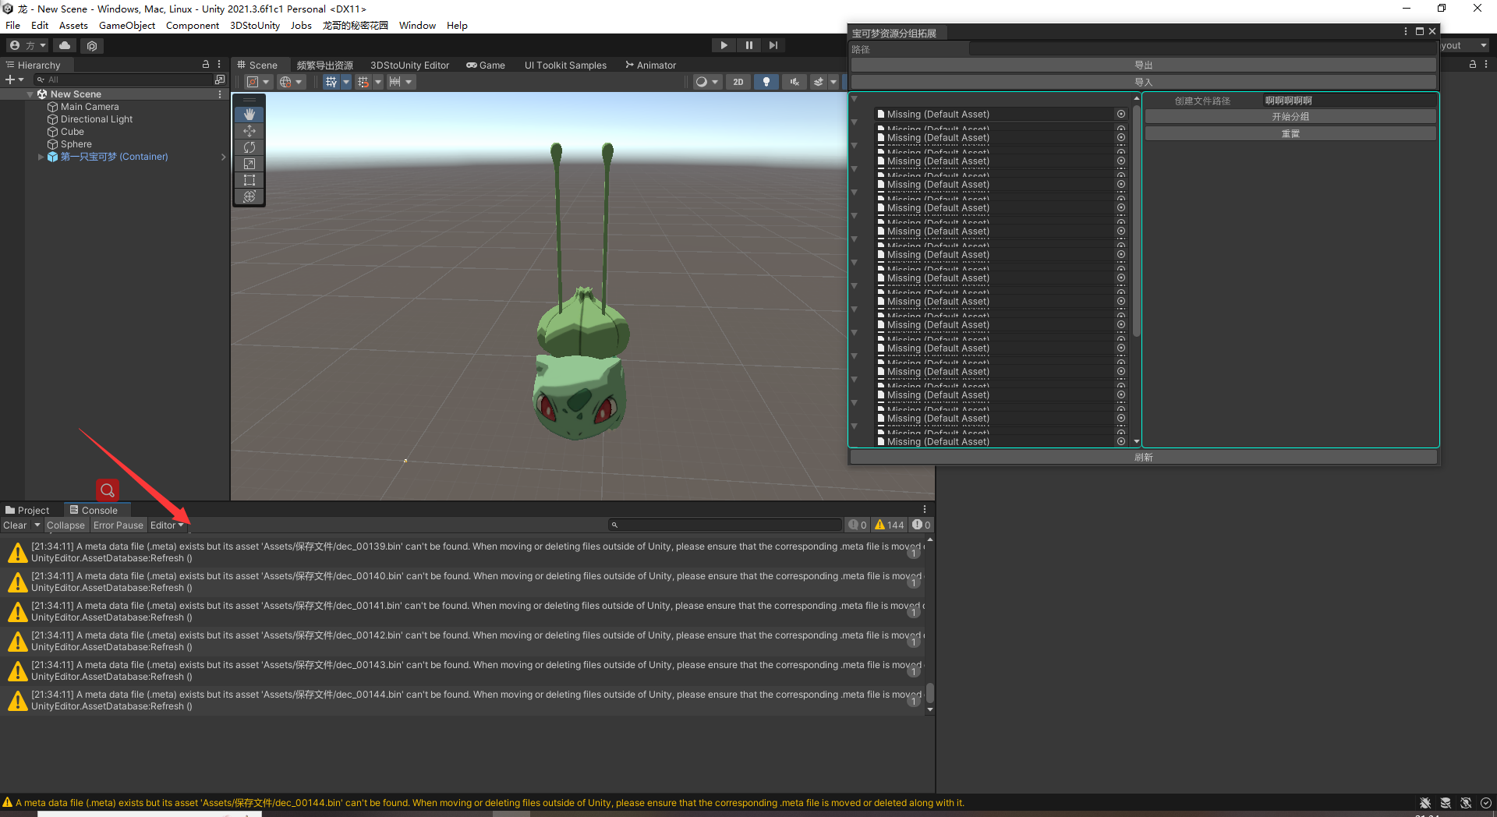Click the background tasks progress icon
This screenshot has height=817, width=1497.
1486,803
